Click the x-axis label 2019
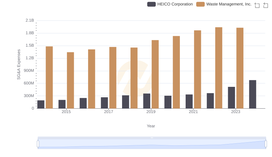 pyautogui.click(x=151, y=112)
